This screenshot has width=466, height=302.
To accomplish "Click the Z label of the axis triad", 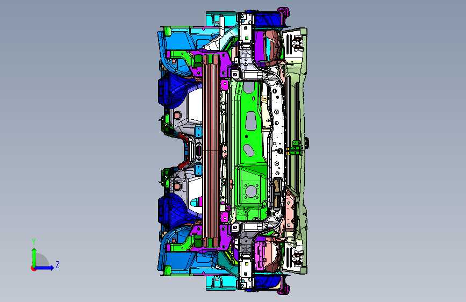I will pos(58,265).
